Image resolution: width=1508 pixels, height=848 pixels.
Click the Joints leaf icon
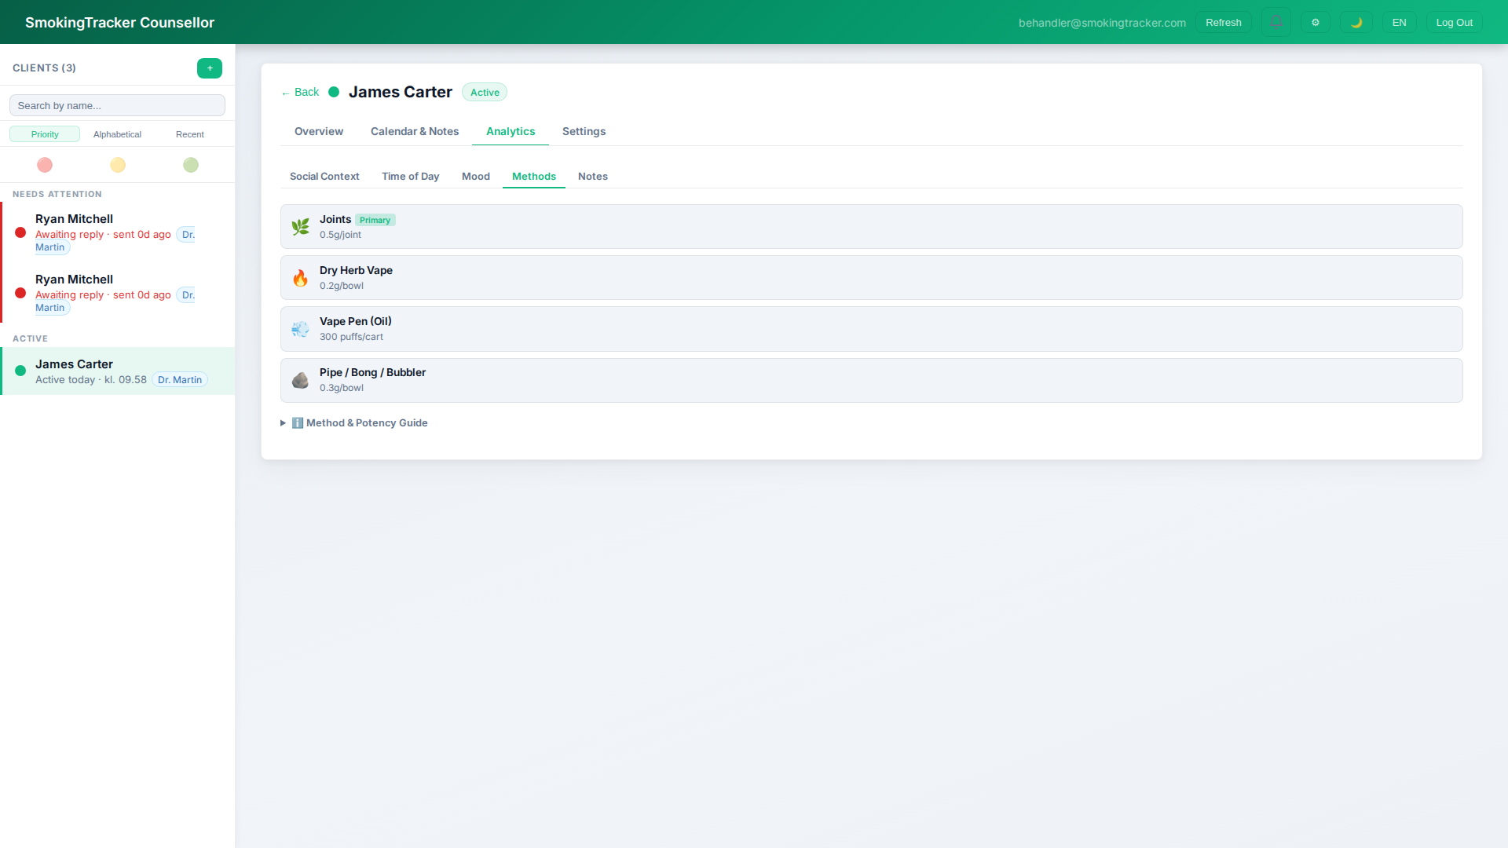click(300, 226)
